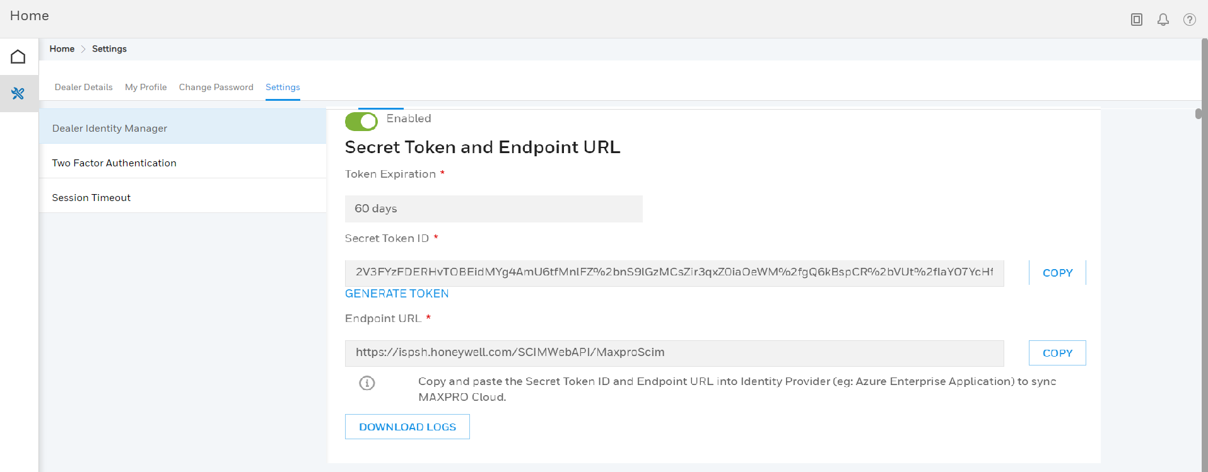The width and height of the screenshot is (1208, 472).
Task: Click the Endpoint URL field
Action: [674, 353]
